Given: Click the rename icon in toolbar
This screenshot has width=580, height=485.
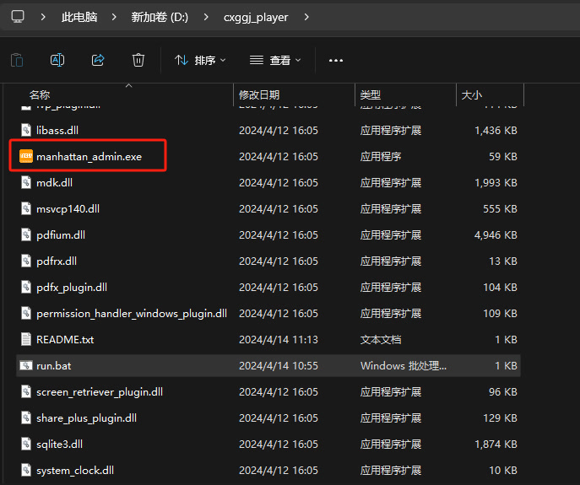Looking at the screenshot, I should [57, 60].
